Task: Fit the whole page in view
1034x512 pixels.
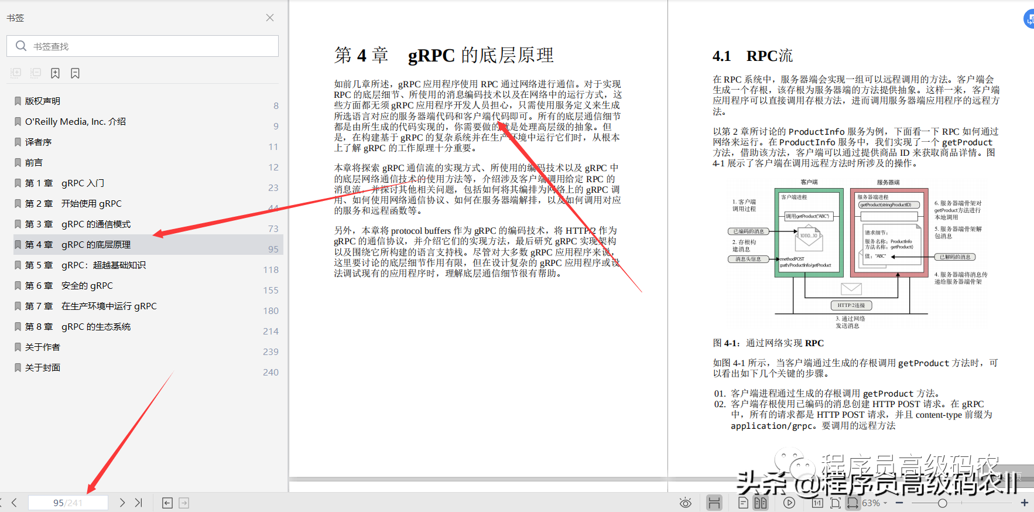Action: [836, 503]
